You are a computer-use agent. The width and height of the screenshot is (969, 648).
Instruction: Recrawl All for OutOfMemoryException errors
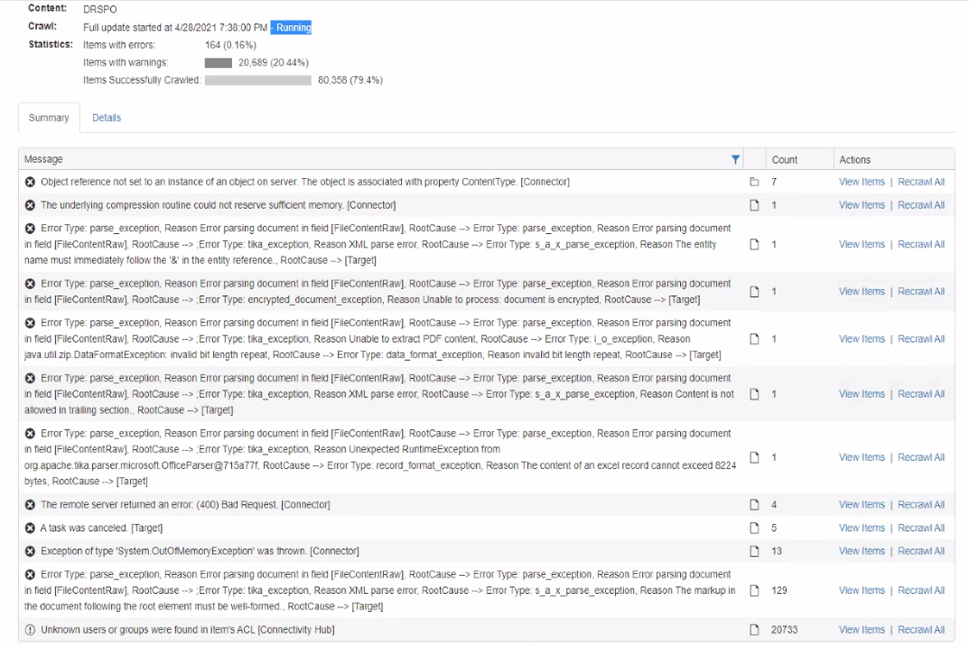pos(920,551)
